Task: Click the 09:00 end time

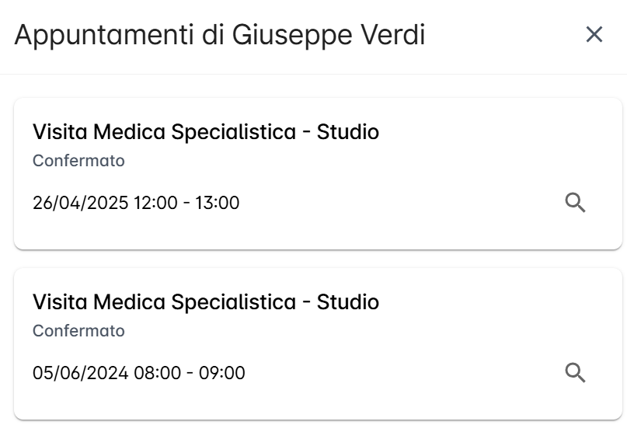Action: 222,373
